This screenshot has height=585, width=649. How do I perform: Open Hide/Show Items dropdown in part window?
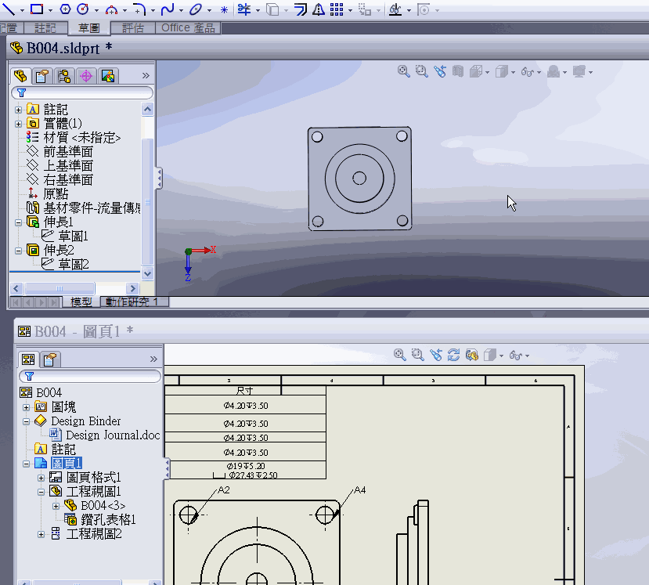pyautogui.click(x=539, y=73)
